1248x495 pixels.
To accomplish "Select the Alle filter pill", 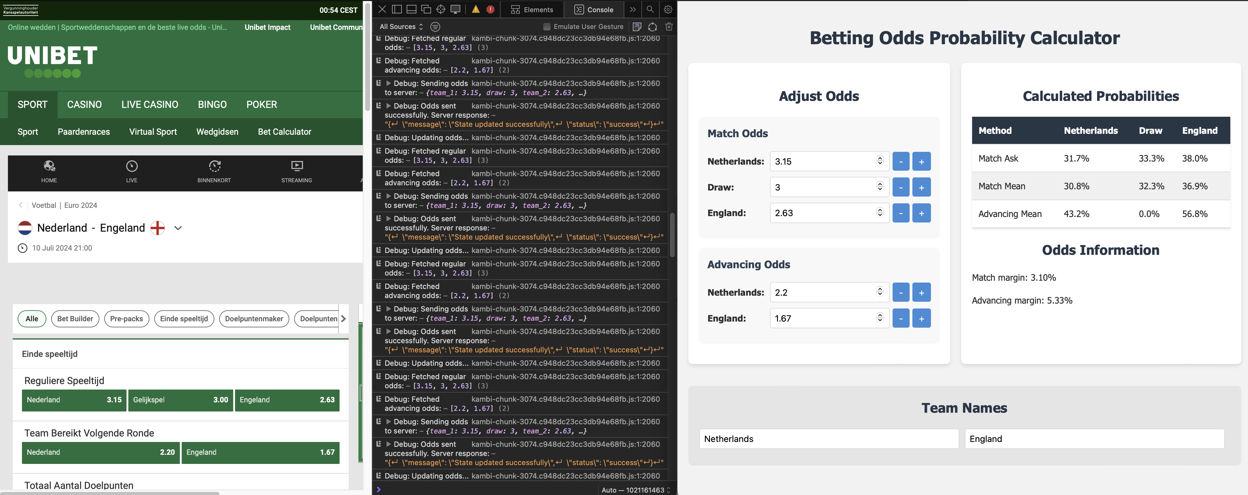I will [31, 319].
